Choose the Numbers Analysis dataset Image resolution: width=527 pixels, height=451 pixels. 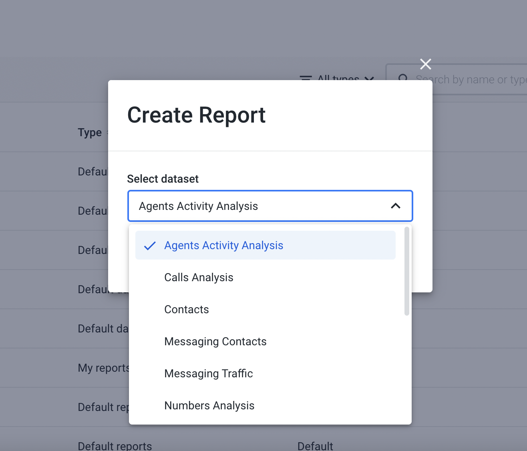[x=209, y=405]
